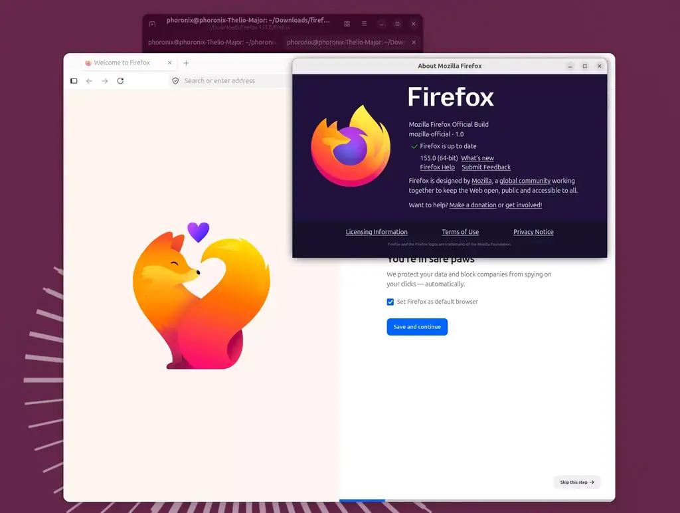The width and height of the screenshot is (680, 513).
Task: Open Licensing Information link
Action: click(377, 232)
